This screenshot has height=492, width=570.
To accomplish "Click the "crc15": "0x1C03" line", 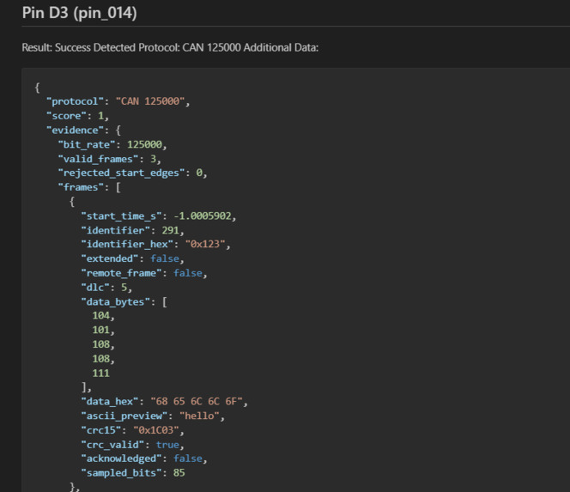I will pyautogui.click(x=133, y=430).
